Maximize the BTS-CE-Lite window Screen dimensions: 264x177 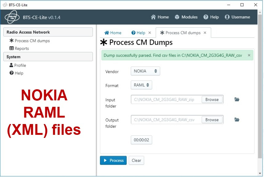pos(242,5)
